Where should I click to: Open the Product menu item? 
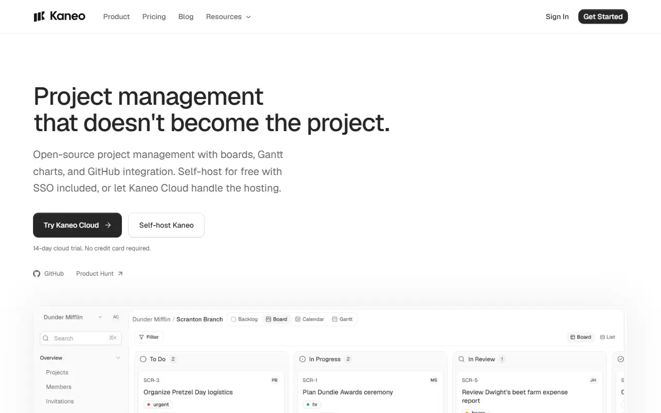click(x=116, y=17)
